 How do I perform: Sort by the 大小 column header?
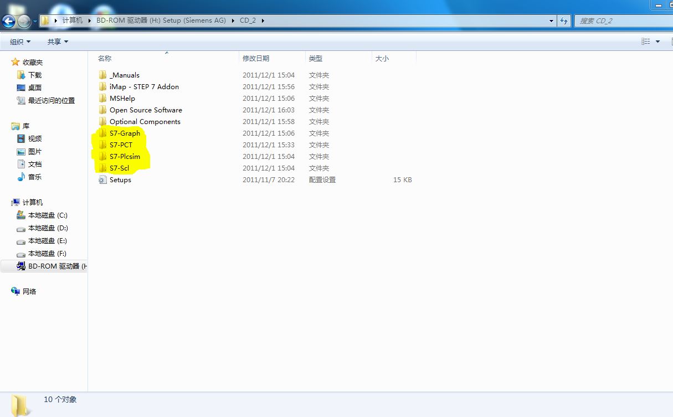[394, 58]
